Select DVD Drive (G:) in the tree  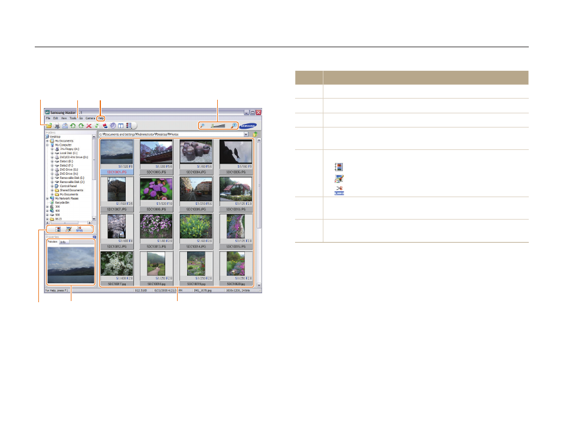(x=69, y=169)
